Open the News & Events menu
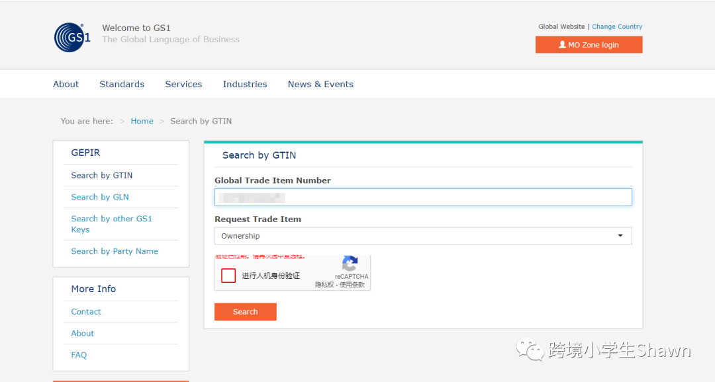This screenshot has height=382, width=715. point(320,84)
